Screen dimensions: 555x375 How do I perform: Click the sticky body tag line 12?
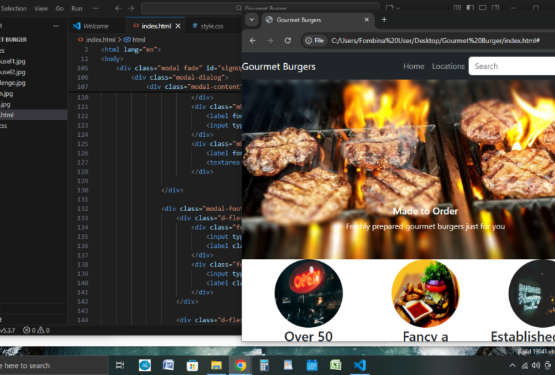[x=112, y=59]
